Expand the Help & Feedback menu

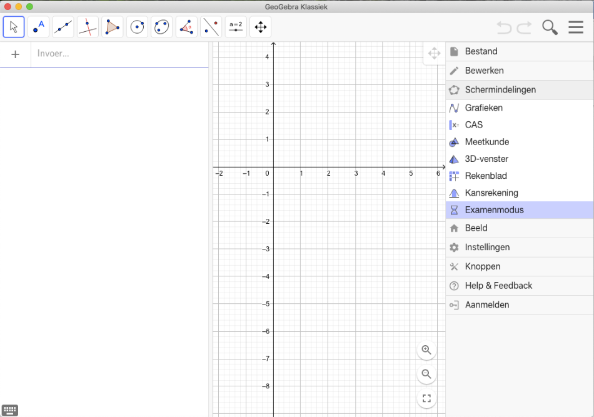point(520,286)
